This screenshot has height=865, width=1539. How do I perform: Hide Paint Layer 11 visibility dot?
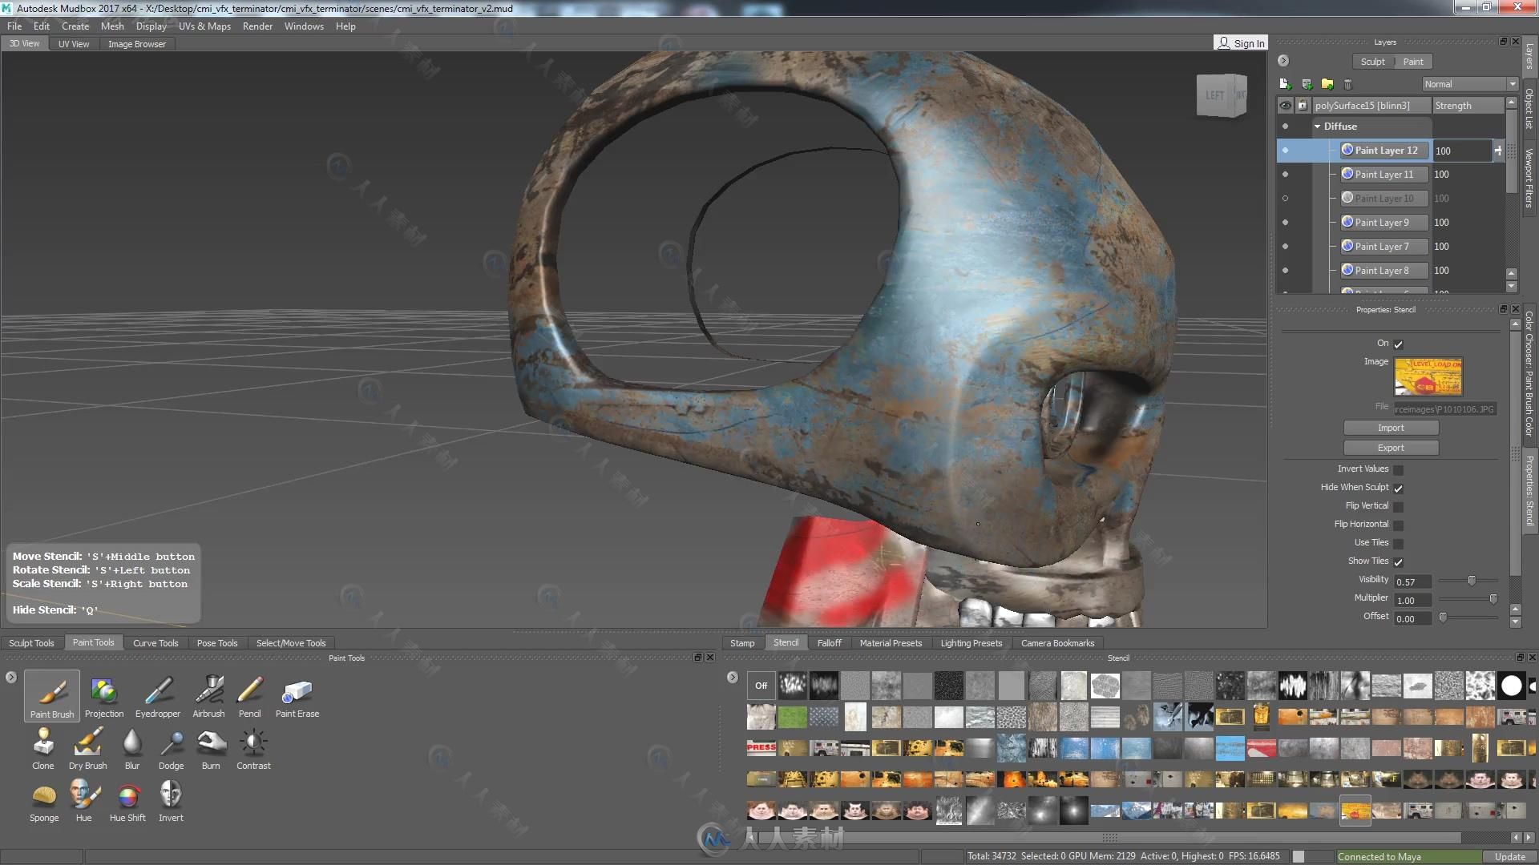[x=1286, y=175]
